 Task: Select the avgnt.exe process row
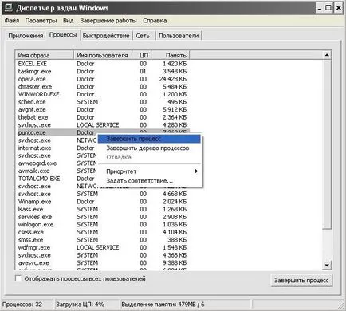102,110
